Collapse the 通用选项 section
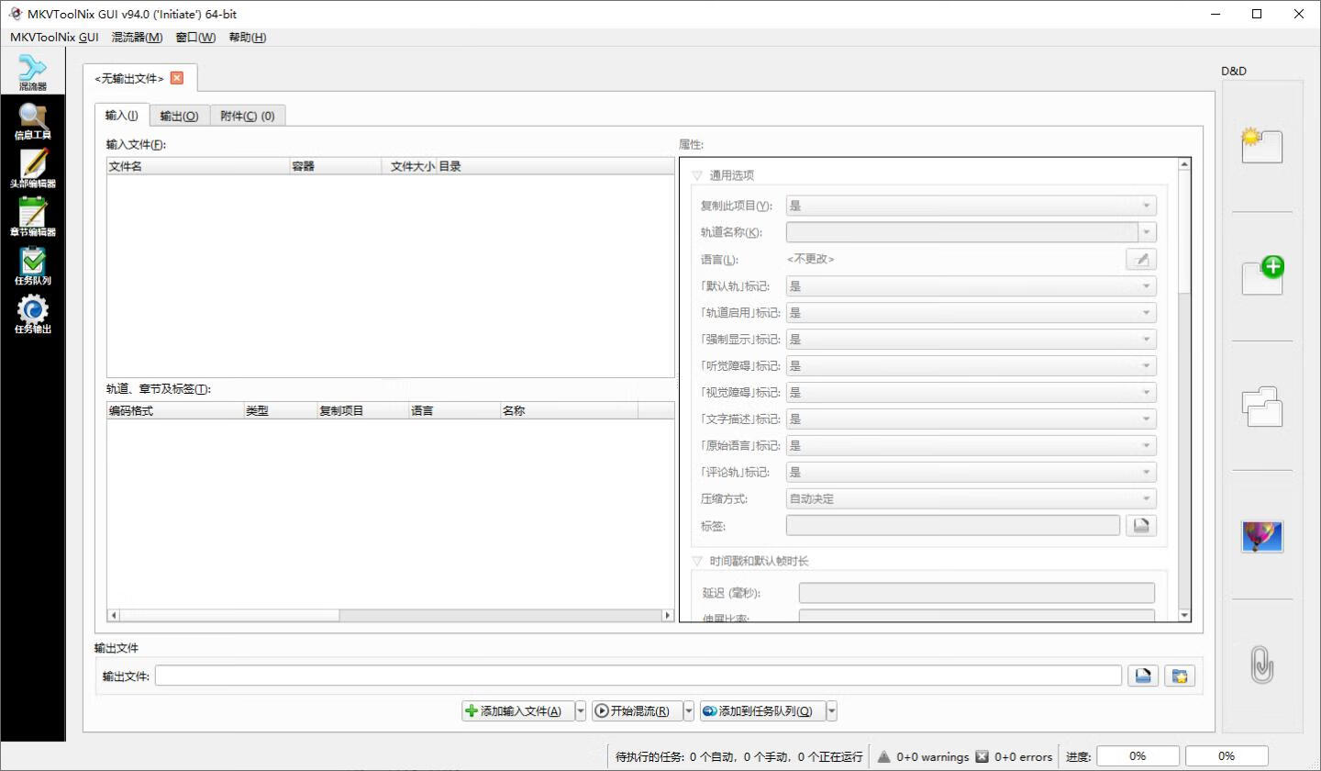The width and height of the screenshot is (1321, 771). click(x=695, y=174)
